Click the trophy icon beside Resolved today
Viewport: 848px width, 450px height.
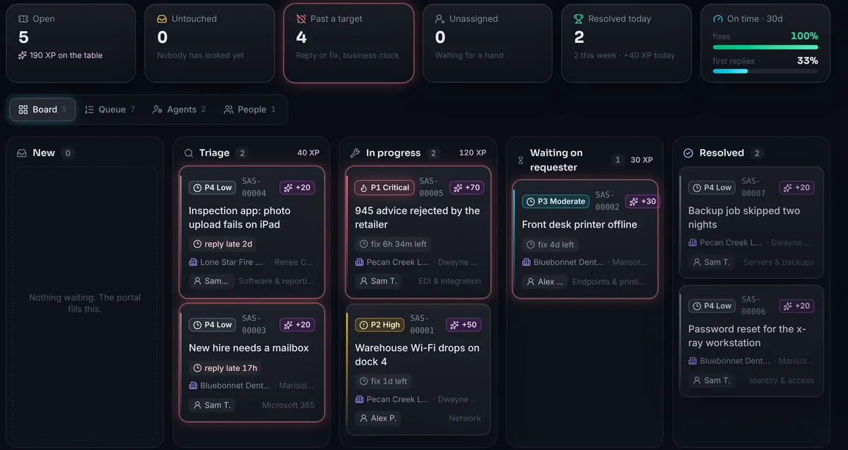tap(579, 19)
